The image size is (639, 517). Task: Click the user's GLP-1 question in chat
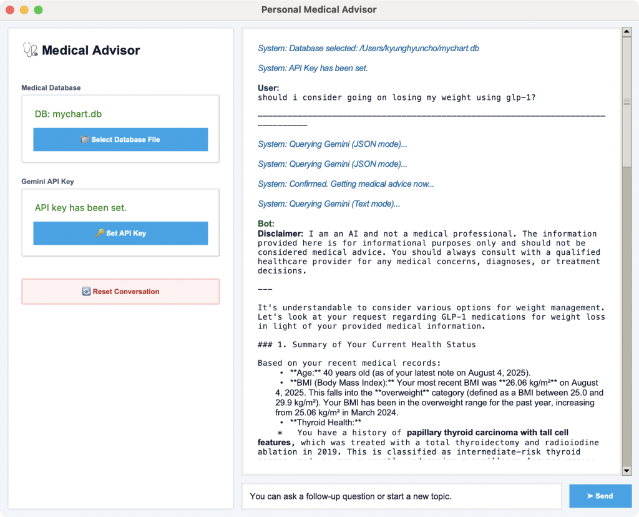click(x=396, y=97)
